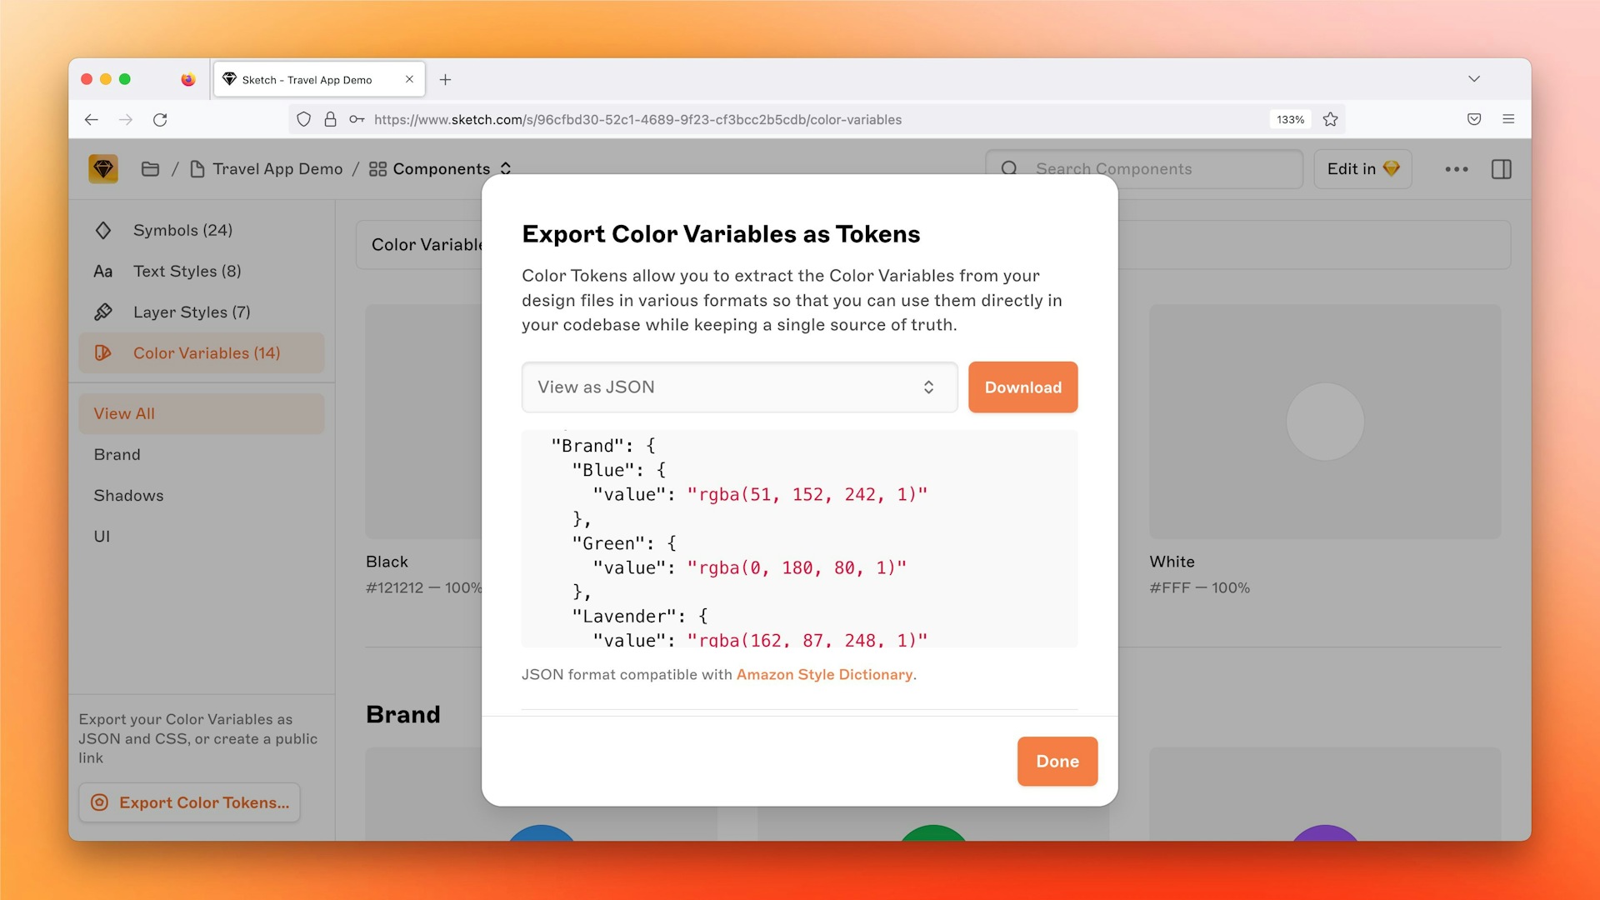This screenshot has width=1600, height=900.
Task: Click the Amazon Style Dictionary link
Action: click(x=824, y=673)
